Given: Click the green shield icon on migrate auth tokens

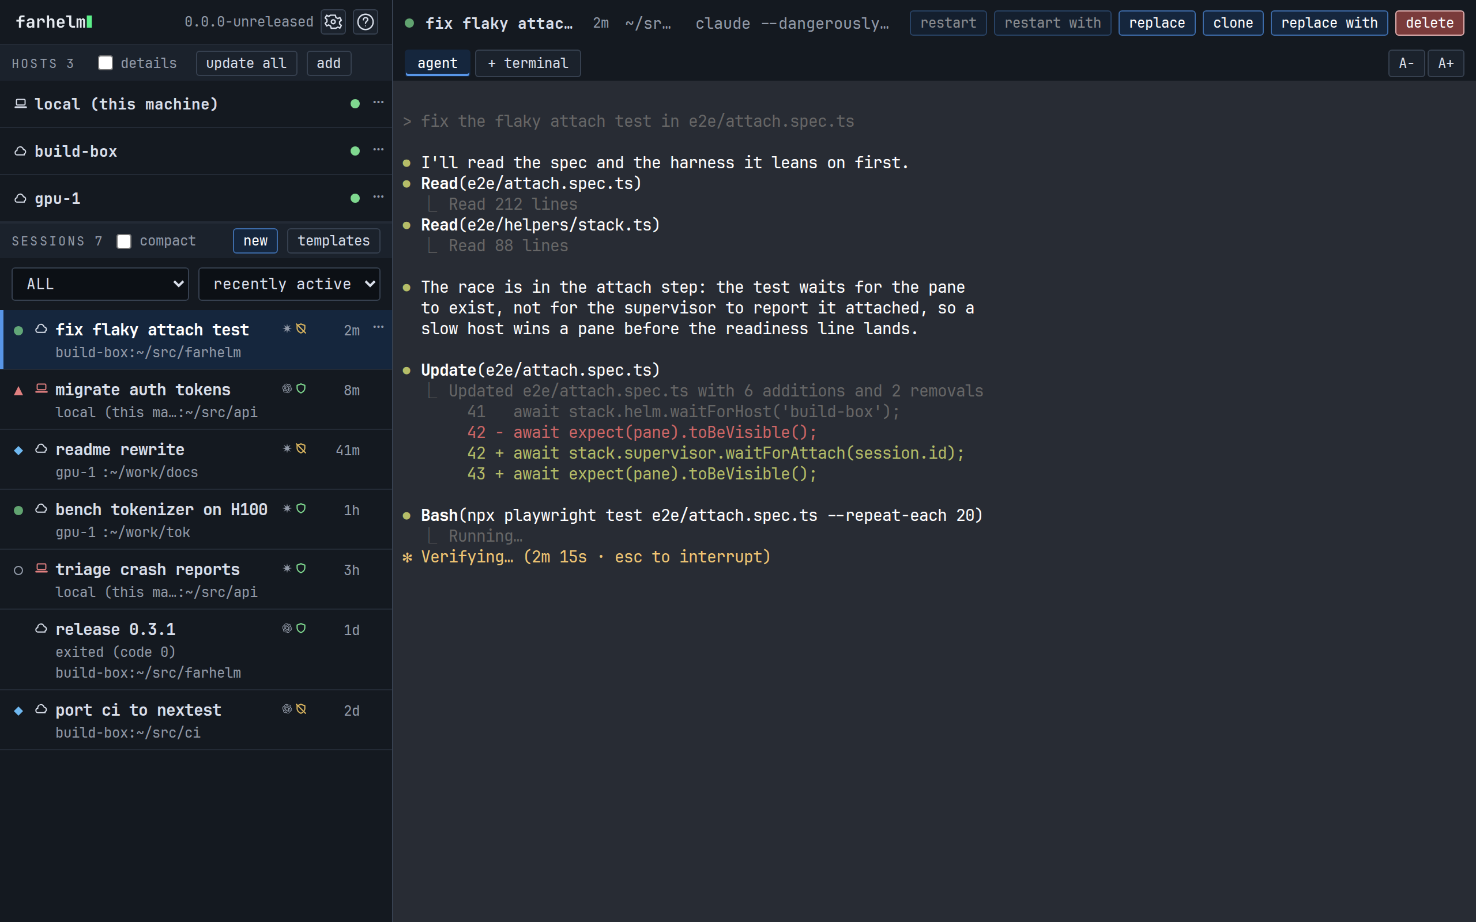Looking at the screenshot, I should pyautogui.click(x=302, y=388).
